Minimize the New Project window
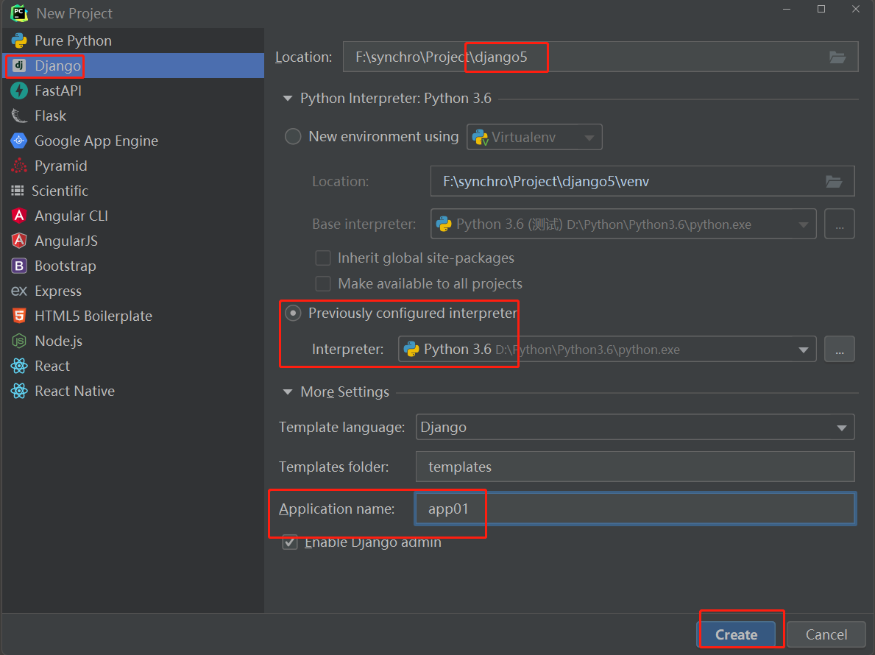Viewport: 875px width, 655px height. pos(786,9)
